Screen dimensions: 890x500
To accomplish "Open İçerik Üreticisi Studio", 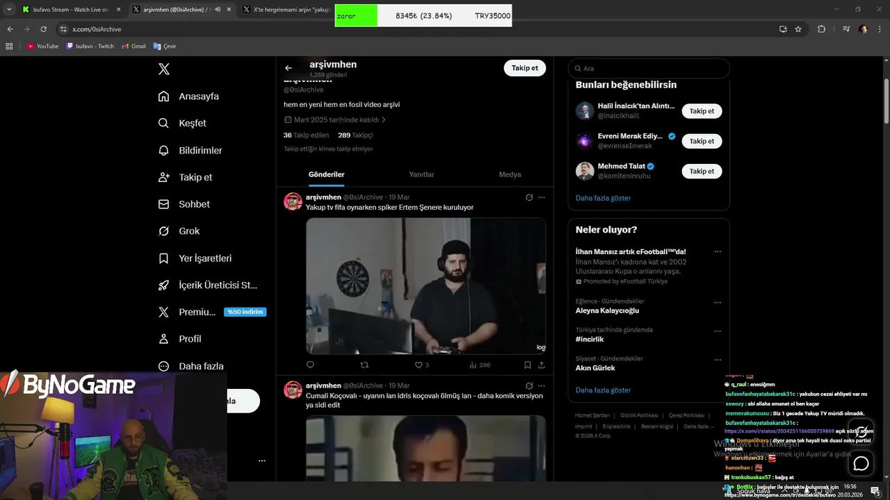I will click(207, 285).
